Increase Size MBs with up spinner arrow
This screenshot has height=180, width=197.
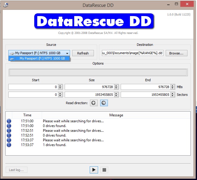tap(116, 86)
